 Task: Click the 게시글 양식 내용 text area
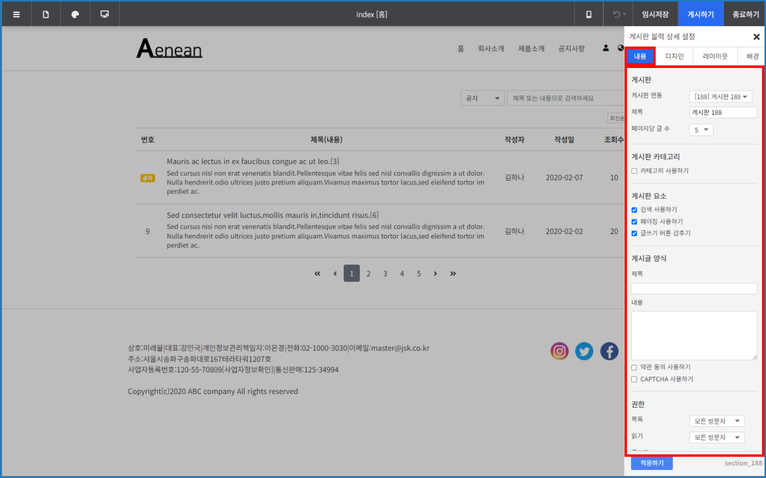point(693,335)
